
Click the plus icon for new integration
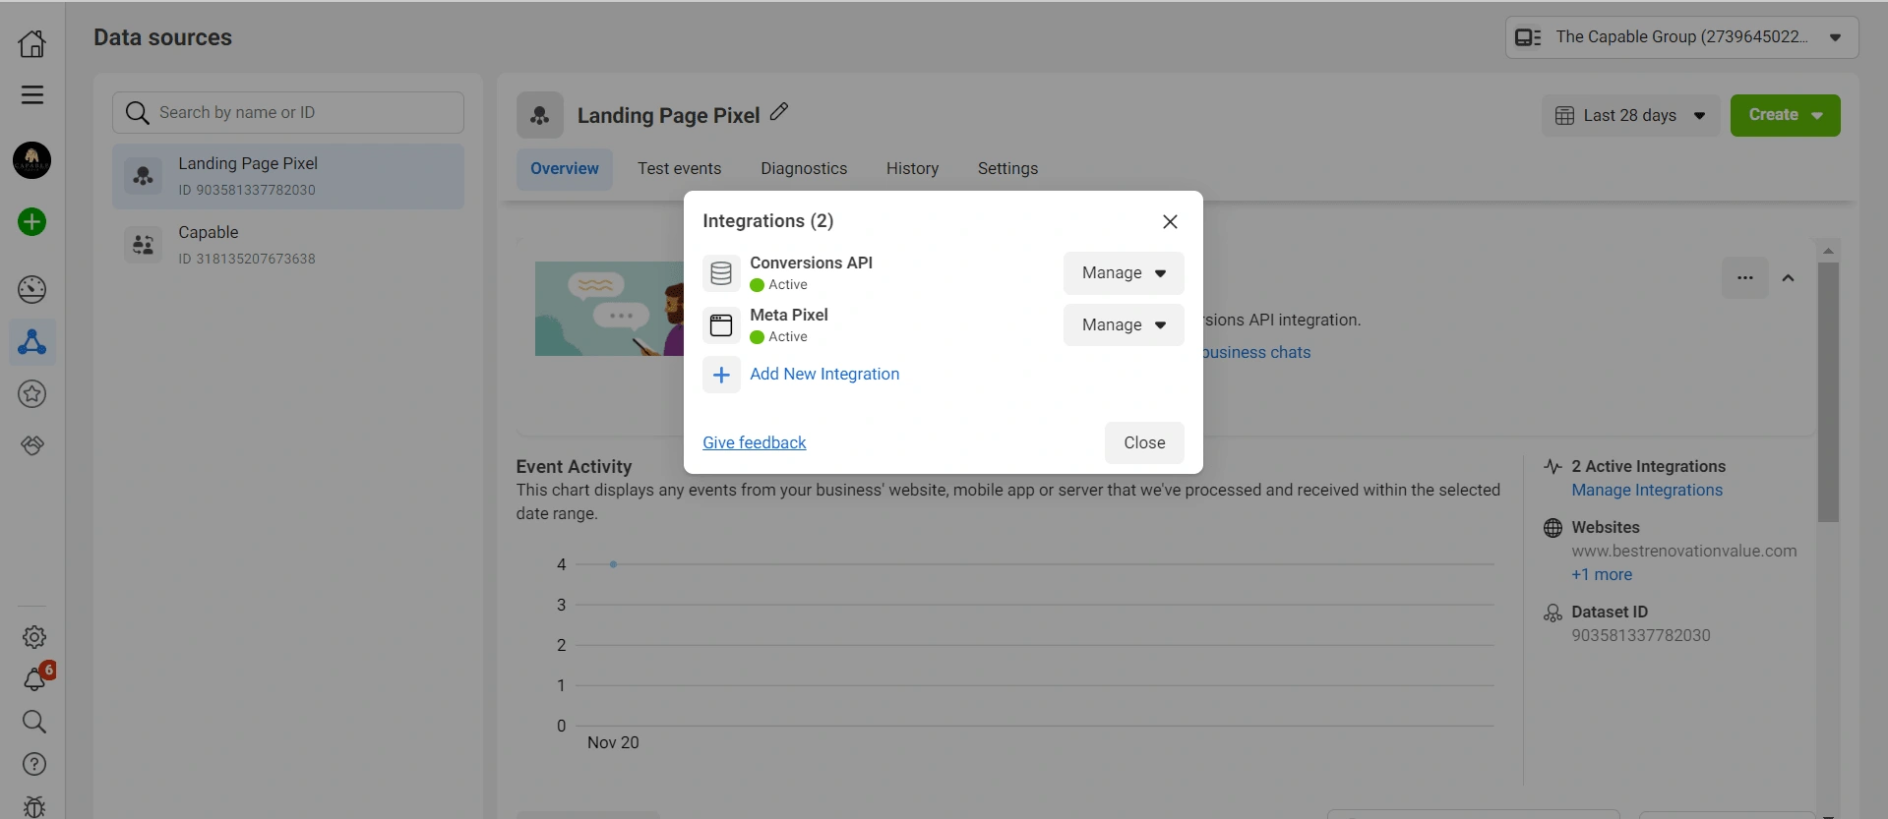pyautogui.click(x=721, y=375)
